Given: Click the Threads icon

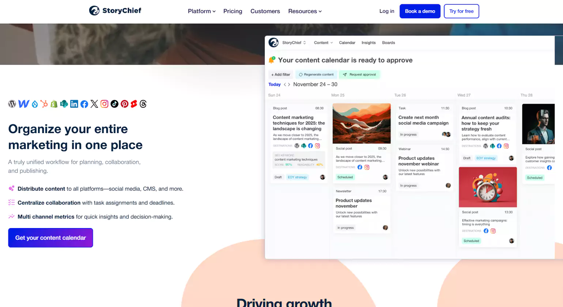Looking at the screenshot, I should (x=143, y=104).
